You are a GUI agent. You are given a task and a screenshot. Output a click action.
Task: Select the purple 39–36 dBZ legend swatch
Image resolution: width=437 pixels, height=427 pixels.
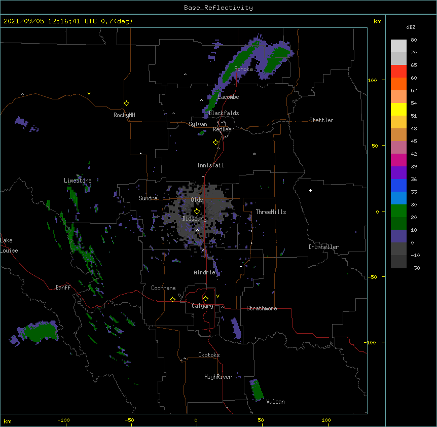pos(398,173)
